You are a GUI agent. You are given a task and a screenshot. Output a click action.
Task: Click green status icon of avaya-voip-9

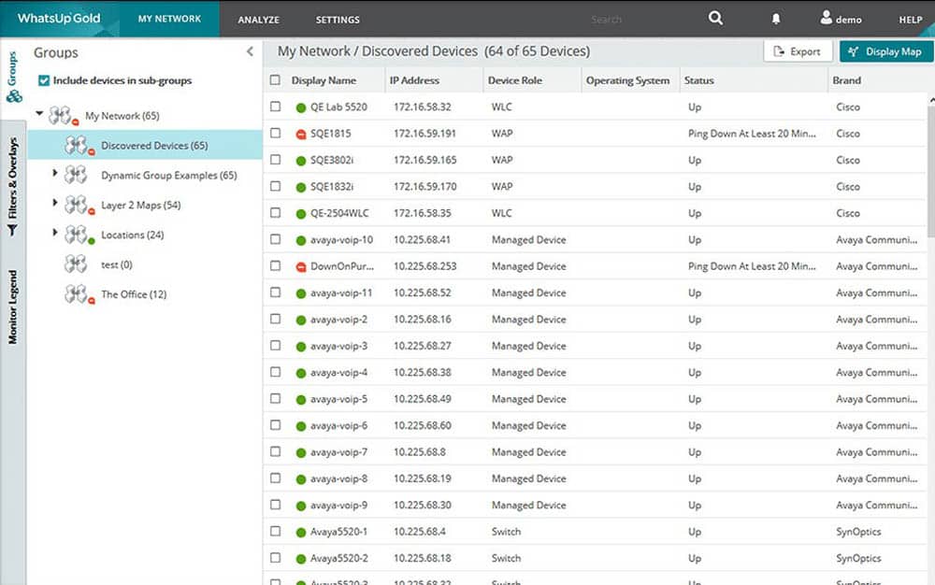(300, 507)
